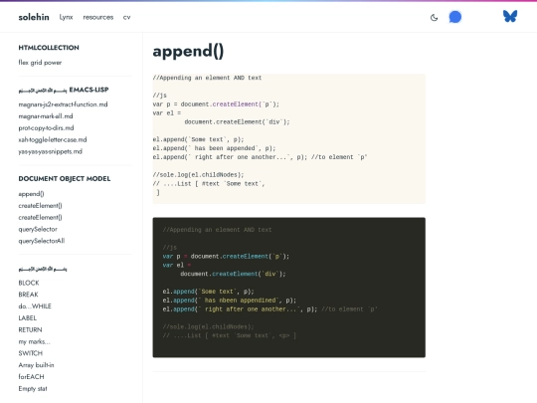Click the HTMLCOLLECTION section heading
Image resolution: width=537 pixels, height=403 pixels.
[49, 48]
